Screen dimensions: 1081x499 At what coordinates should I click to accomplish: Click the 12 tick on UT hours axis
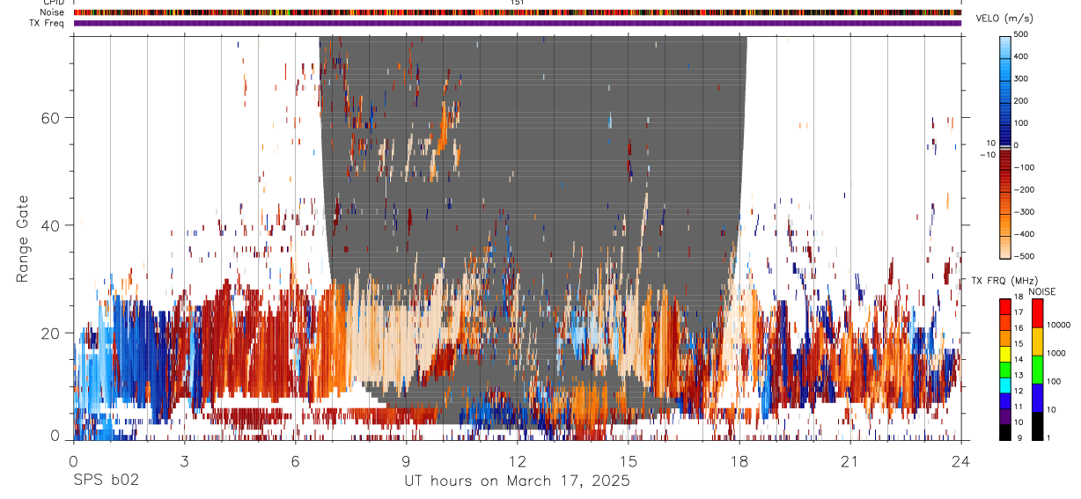click(x=517, y=461)
